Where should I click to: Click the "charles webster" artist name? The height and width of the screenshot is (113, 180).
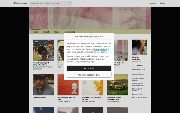point(136,58)
